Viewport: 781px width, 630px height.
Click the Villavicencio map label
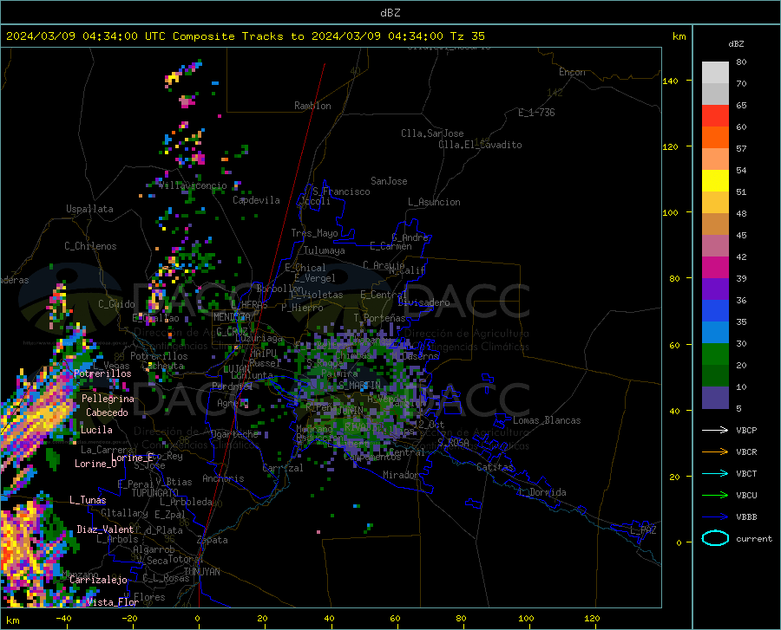pos(193,185)
